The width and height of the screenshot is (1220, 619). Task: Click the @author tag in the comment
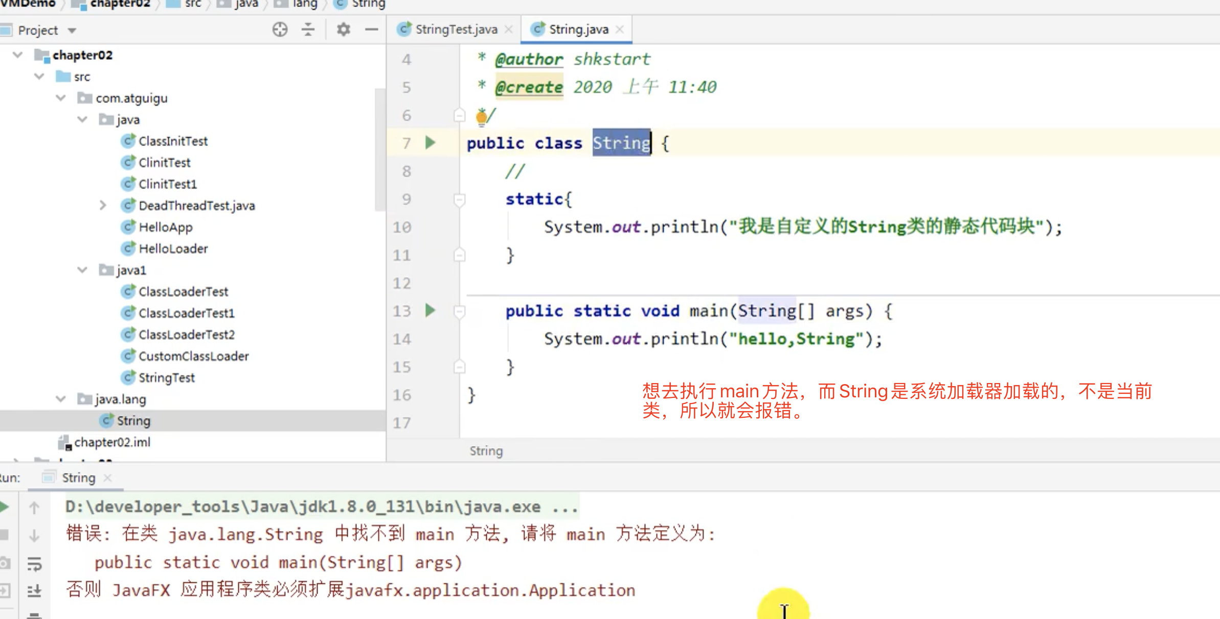click(529, 59)
